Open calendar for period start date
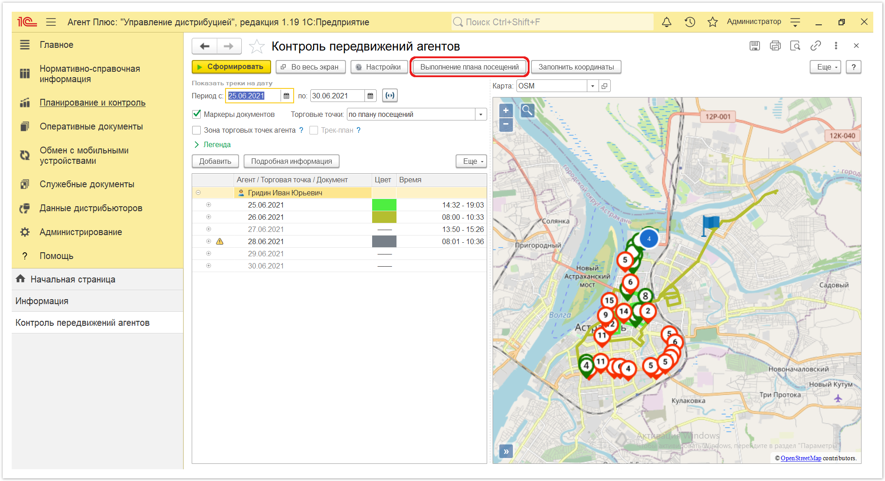The height and width of the screenshot is (481, 885). click(286, 96)
